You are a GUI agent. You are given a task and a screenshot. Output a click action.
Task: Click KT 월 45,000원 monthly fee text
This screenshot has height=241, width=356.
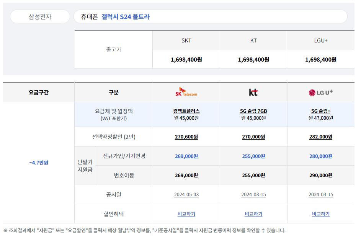point(253,118)
